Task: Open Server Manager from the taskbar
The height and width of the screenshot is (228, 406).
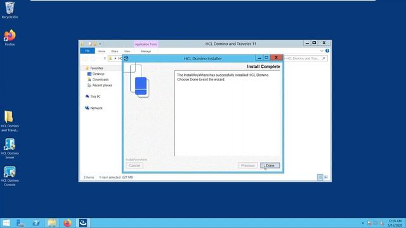Action: click(20, 223)
